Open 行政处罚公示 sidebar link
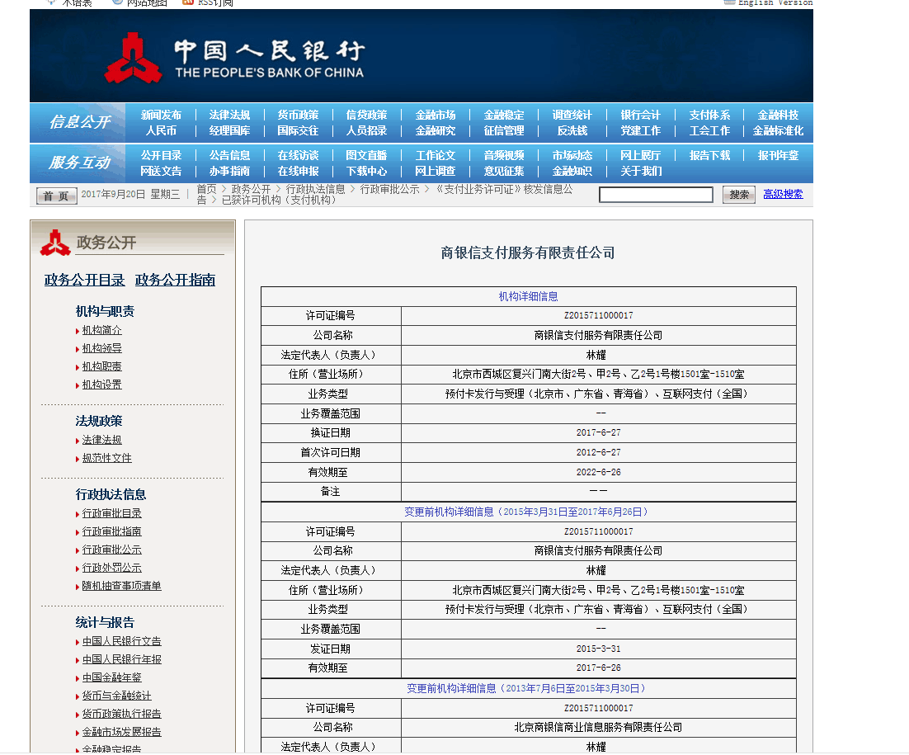Screen dimensions: 909x755 [112, 568]
